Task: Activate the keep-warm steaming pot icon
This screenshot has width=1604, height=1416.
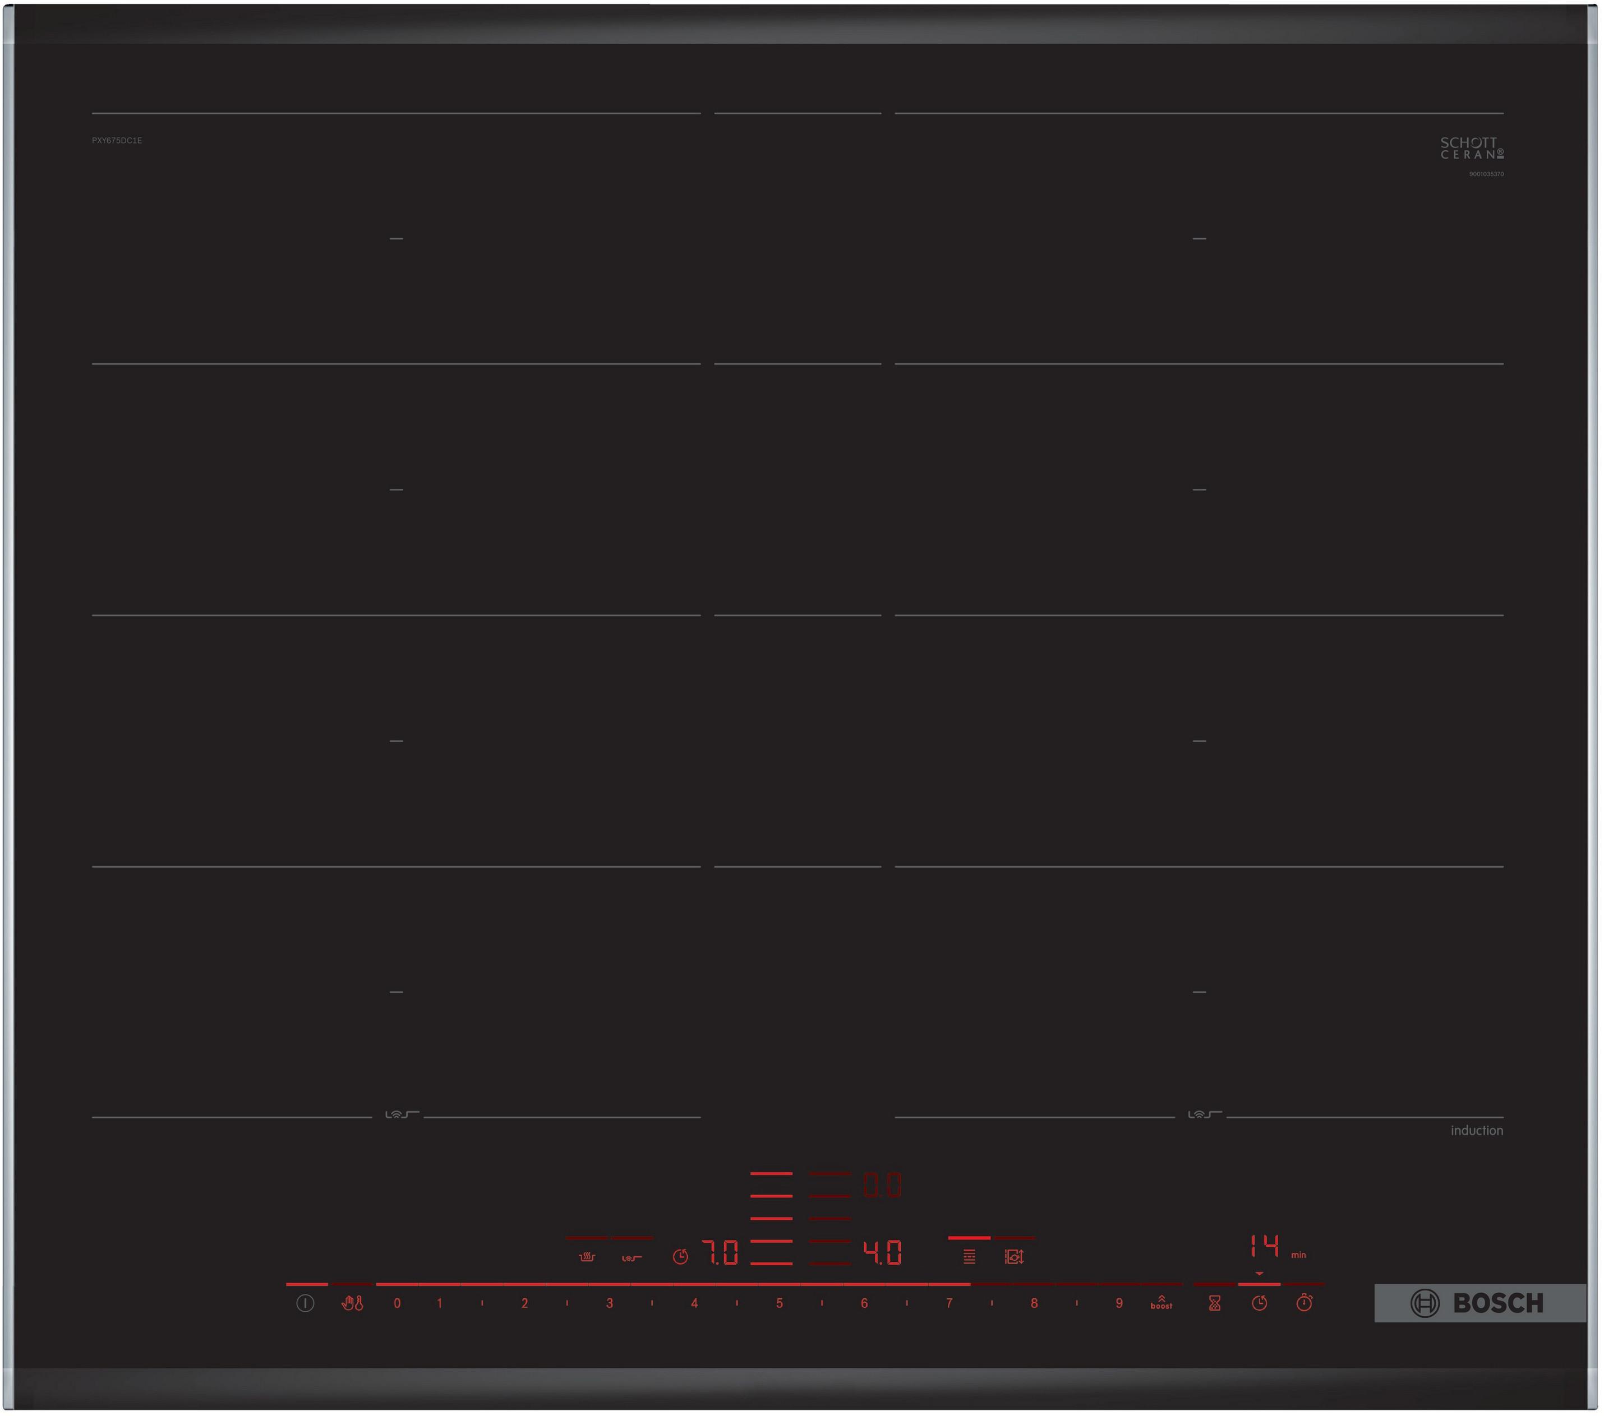Action: point(586,1257)
